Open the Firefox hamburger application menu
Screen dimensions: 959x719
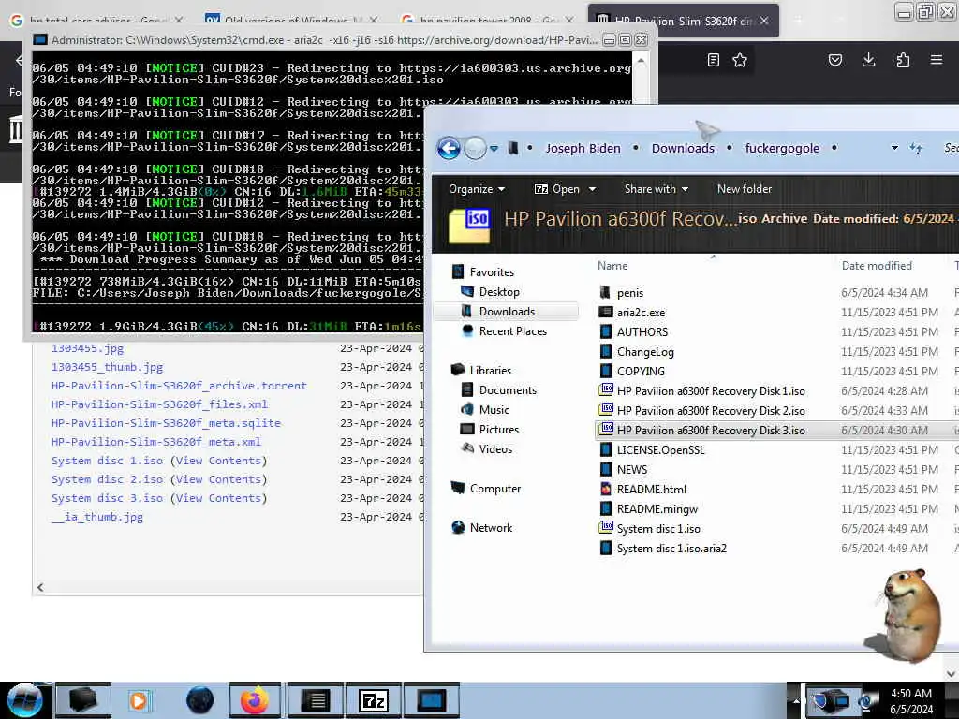(x=937, y=60)
